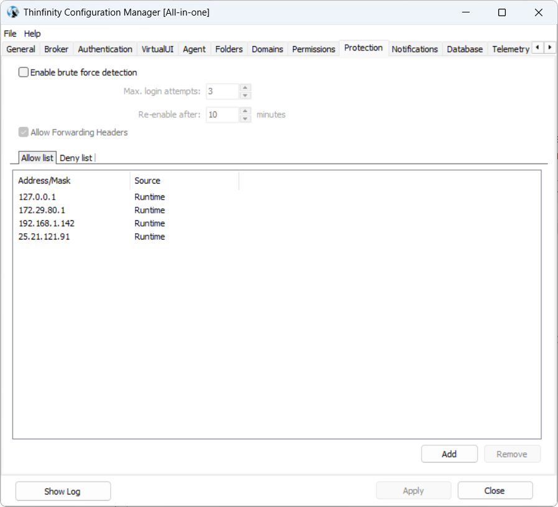558x507 pixels.
Task: Open the Folders tab
Action: pos(229,49)
